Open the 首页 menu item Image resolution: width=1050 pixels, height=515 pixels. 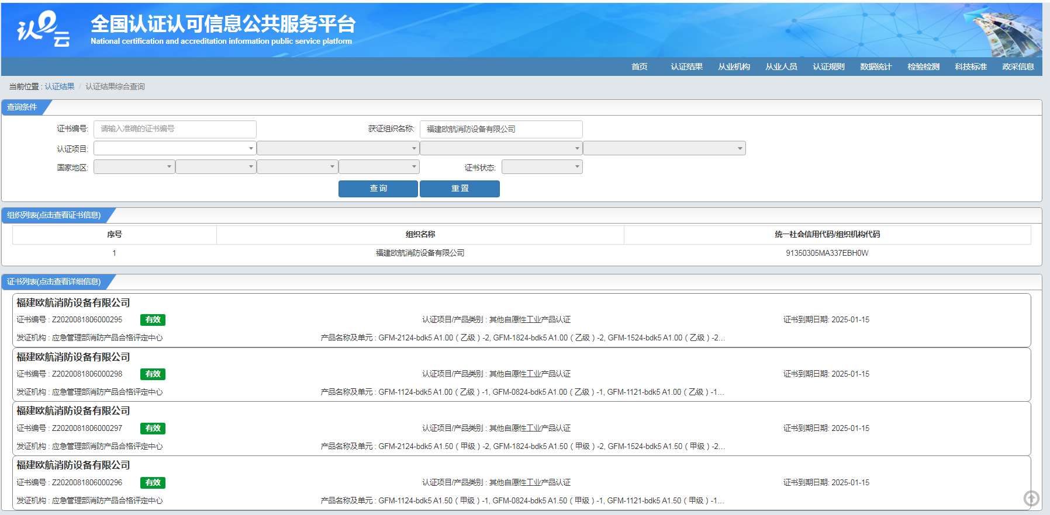[639, 67]
